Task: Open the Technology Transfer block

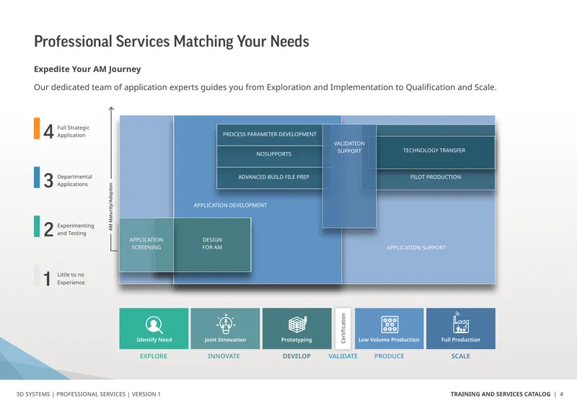Action: [x=434, y=152]
